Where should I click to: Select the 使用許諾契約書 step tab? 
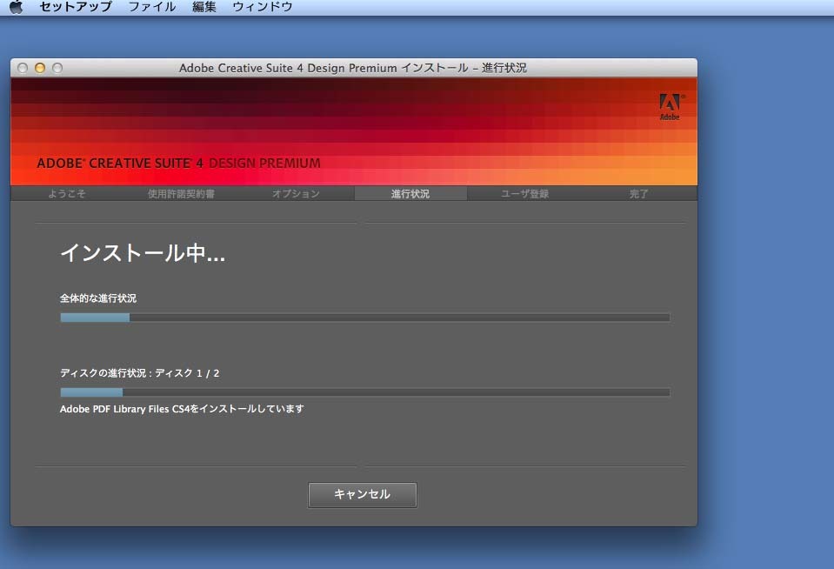click(182, 194)
